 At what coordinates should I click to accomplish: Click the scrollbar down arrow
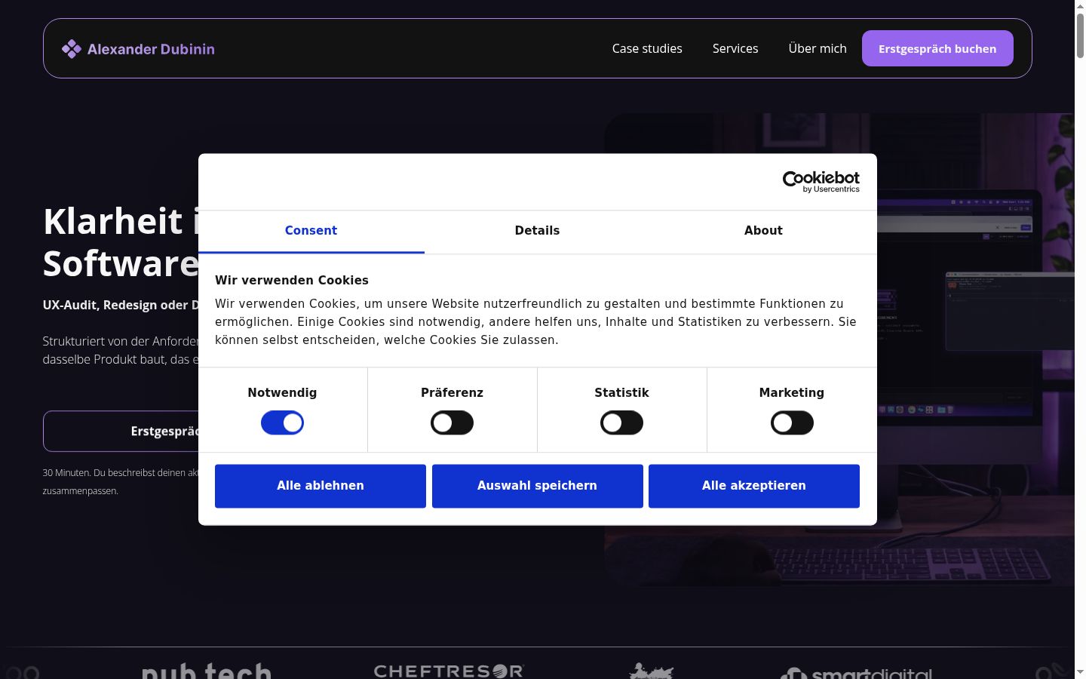pyautogui.click(x=1080, y=672)
